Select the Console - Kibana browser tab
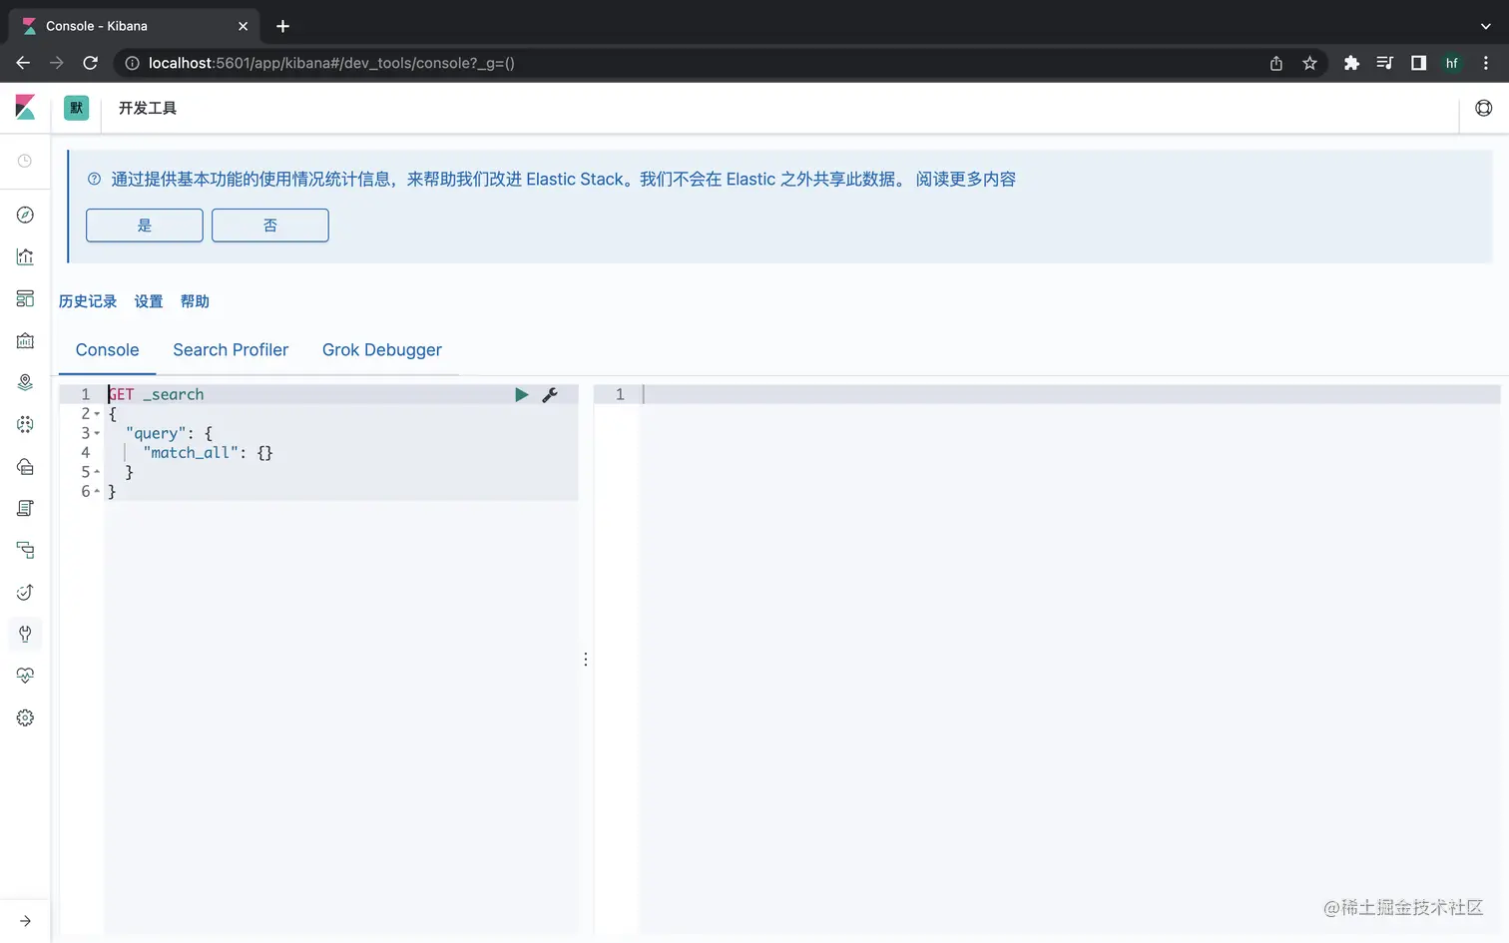 click(134, 26)
